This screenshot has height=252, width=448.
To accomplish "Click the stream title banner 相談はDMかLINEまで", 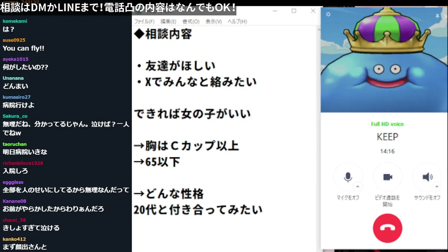I will (x=118, y=8).
